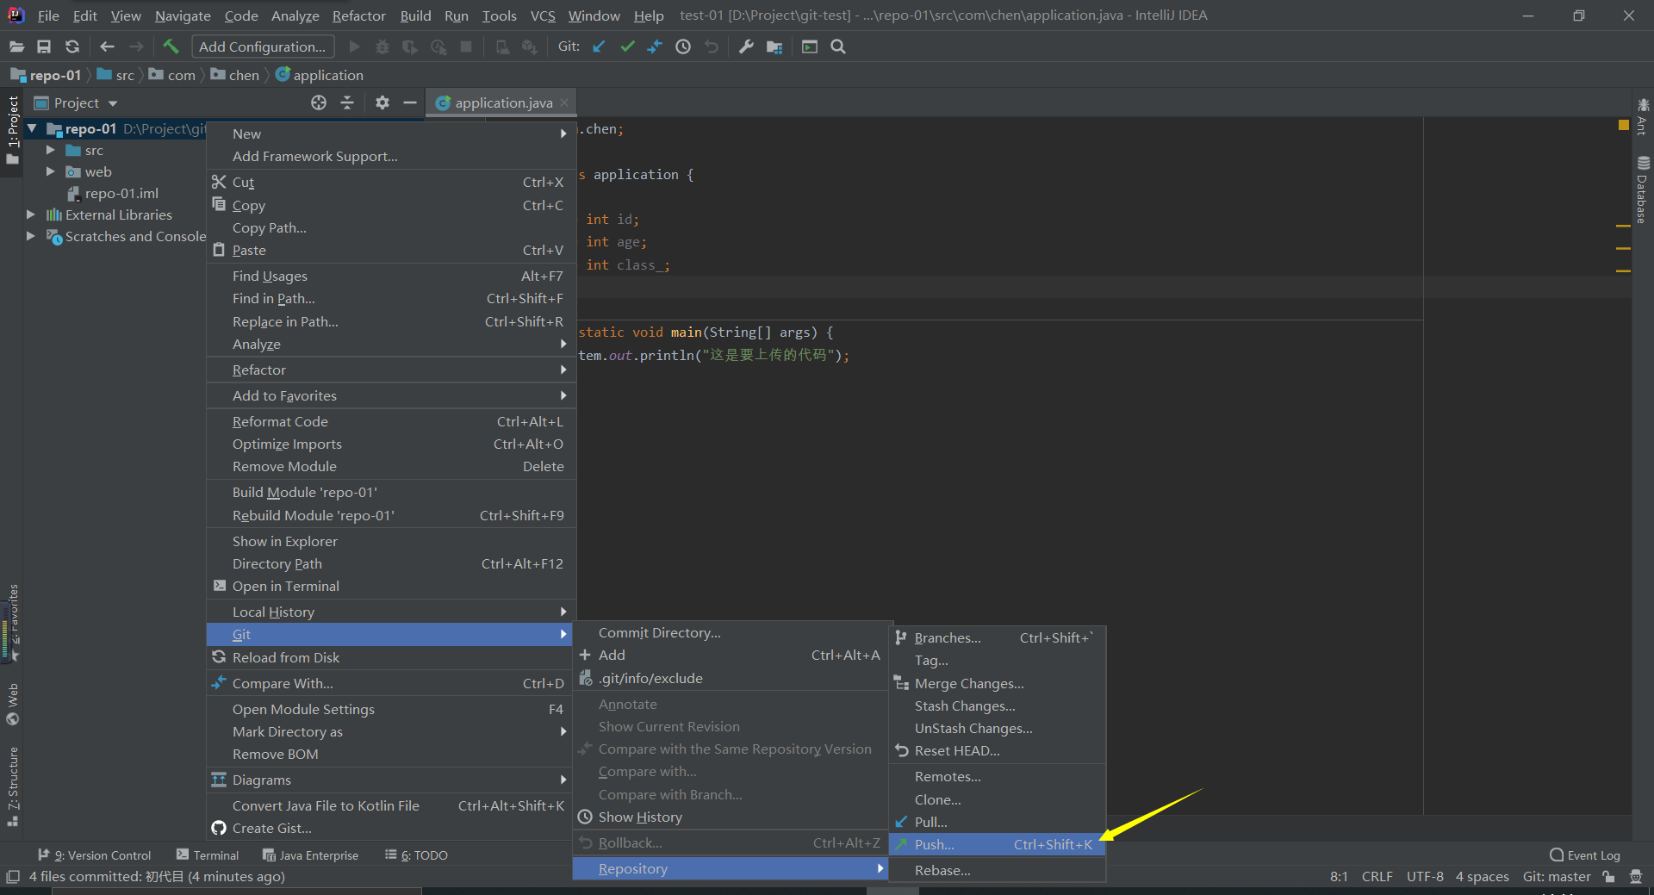The width and height of the screenshot is (1654, 895).
Task: Click UTF-8 encoding in status bar
Action: coord(1425,877)
